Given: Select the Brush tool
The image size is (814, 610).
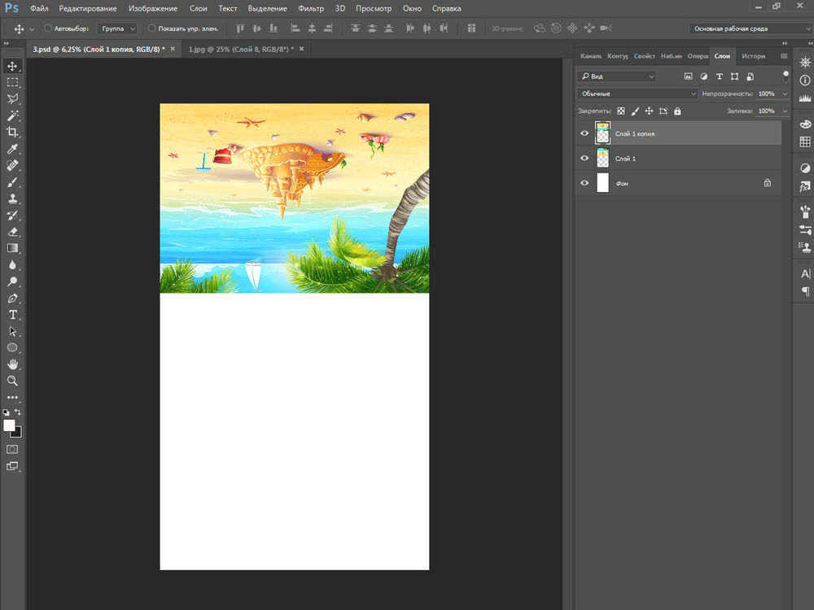Looking at the screenshot, I should point(12,182).
